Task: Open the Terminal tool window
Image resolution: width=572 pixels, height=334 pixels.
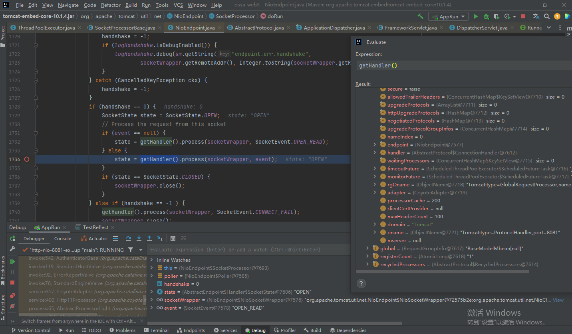Action: 156,330
